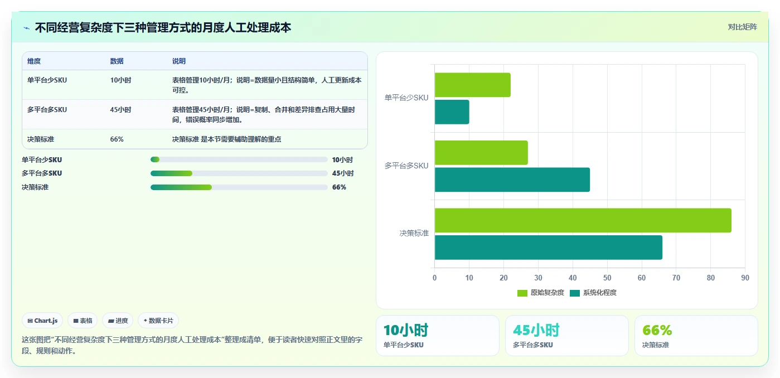
Task: Click the x-axis tick 50
Action: coord(607,278)
